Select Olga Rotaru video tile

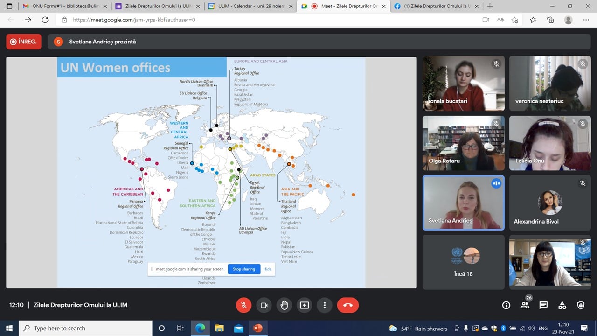click(x=464, y=143)
